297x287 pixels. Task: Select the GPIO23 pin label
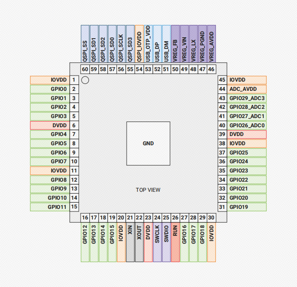click(247, 171)
